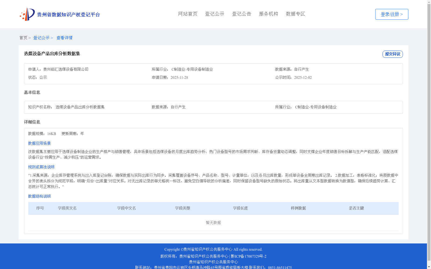Click the page heading 选煤设备产品出库分析数据集

[52, 54]
